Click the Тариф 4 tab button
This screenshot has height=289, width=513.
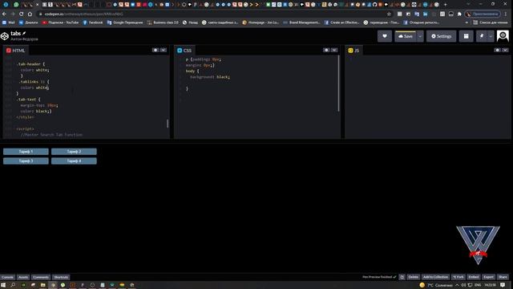coord(74,161)
